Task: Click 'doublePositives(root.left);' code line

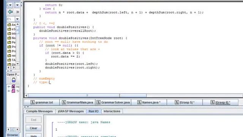Action: 71,64
